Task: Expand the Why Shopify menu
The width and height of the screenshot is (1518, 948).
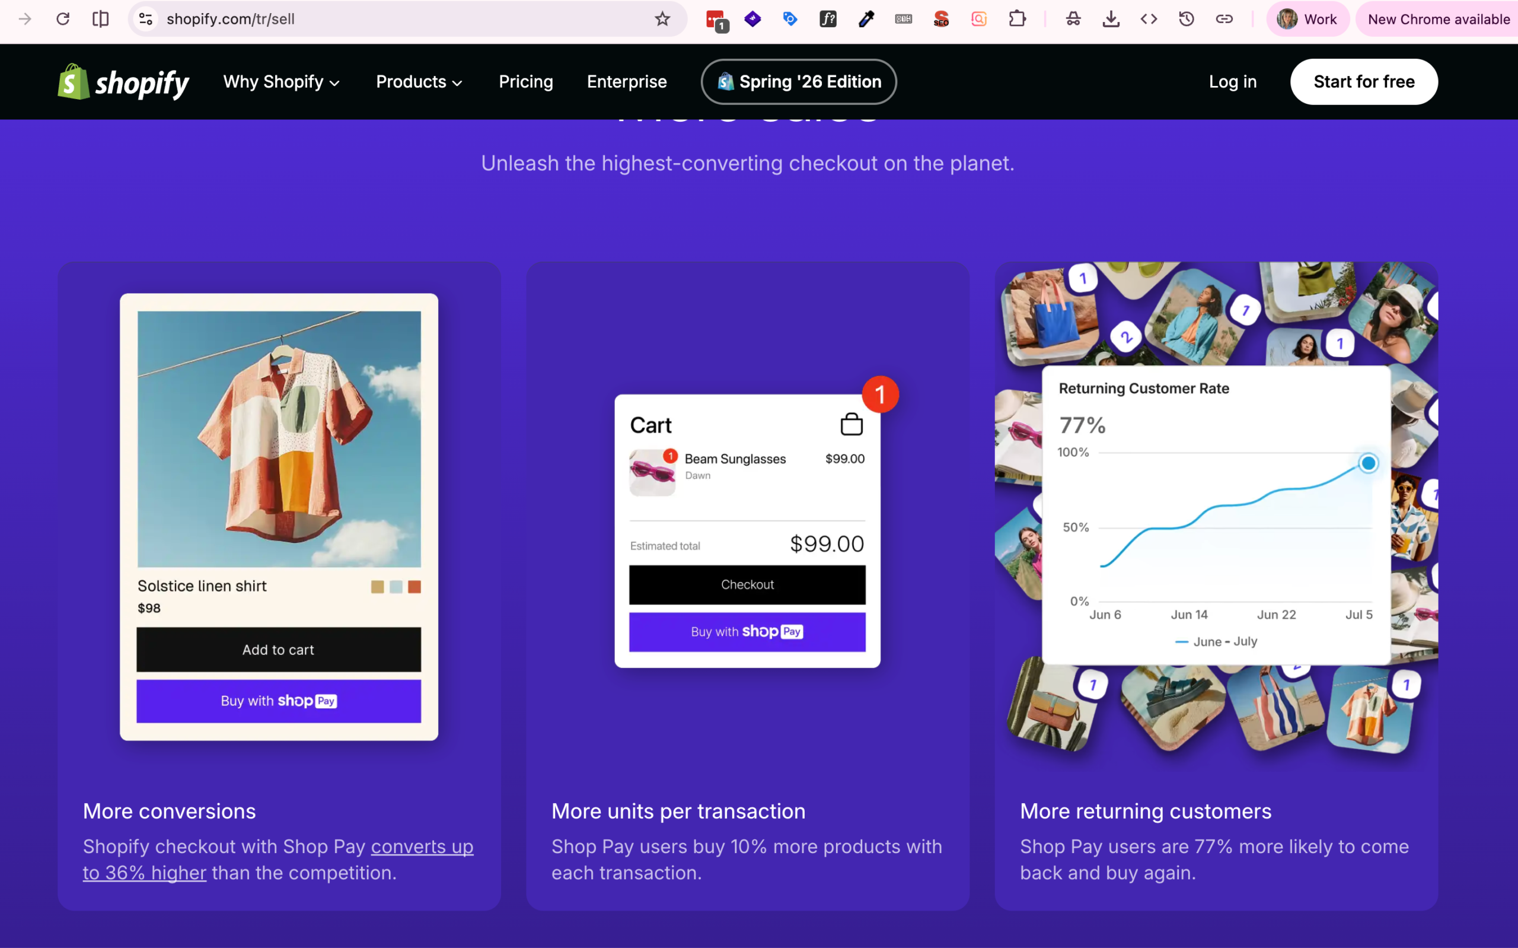Action: [x=281, y=81]
